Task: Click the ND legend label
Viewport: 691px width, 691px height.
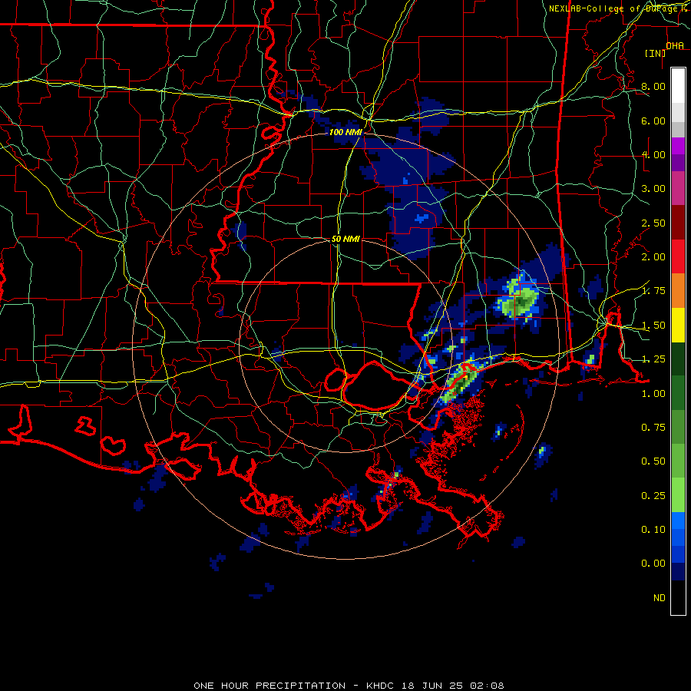Action: coord(660,598)
